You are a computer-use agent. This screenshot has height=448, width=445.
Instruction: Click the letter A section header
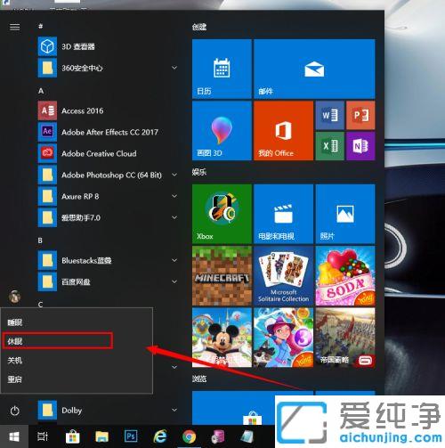click(41, 91)
